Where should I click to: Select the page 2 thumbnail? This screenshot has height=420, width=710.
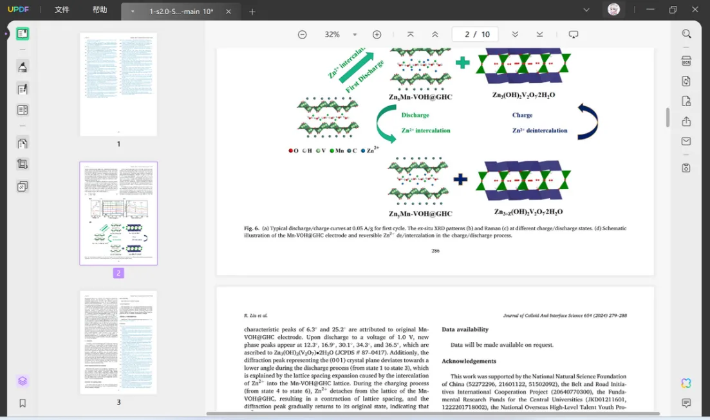[x=118, y=213]
